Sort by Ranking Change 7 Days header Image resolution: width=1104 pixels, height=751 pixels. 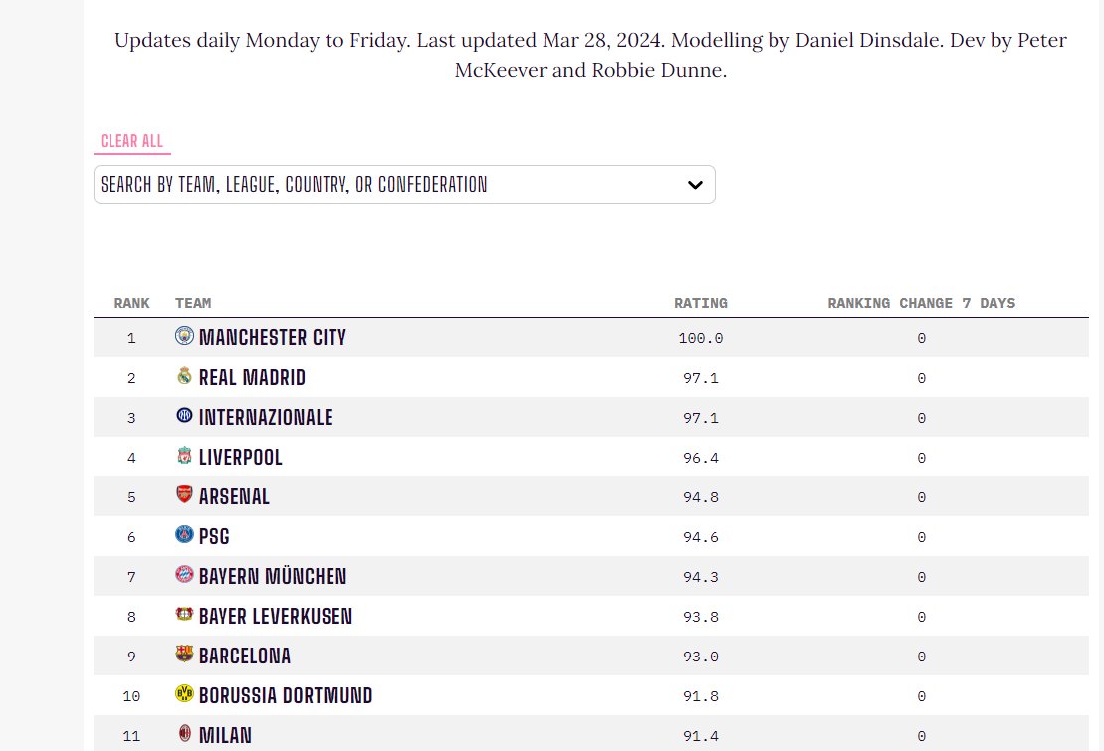coord(921,303)
